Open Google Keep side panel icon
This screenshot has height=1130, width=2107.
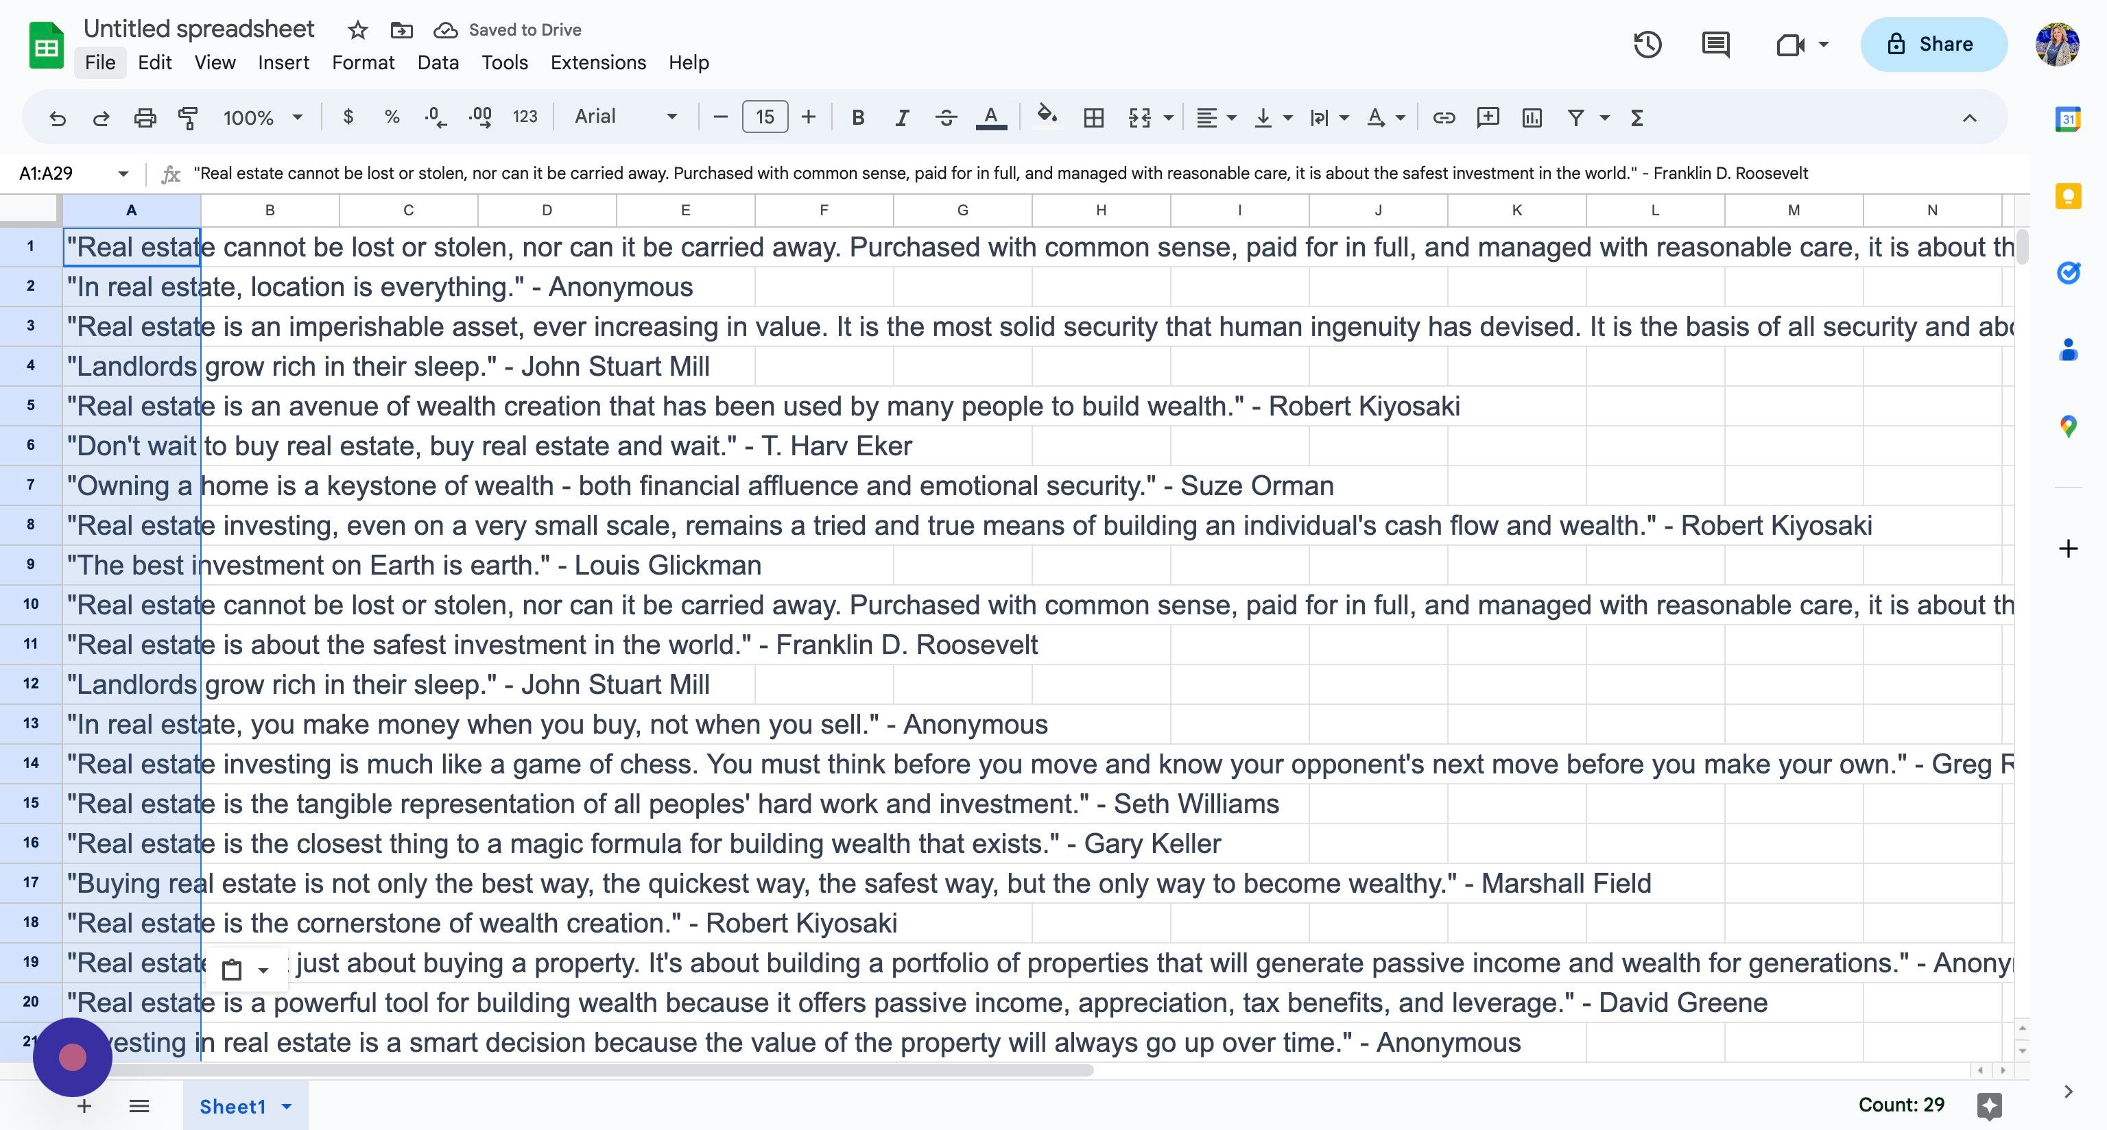tap(2069, 195)
